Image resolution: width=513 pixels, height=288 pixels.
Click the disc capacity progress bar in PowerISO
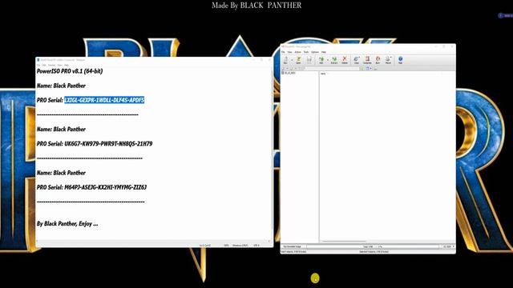(373, 246)
